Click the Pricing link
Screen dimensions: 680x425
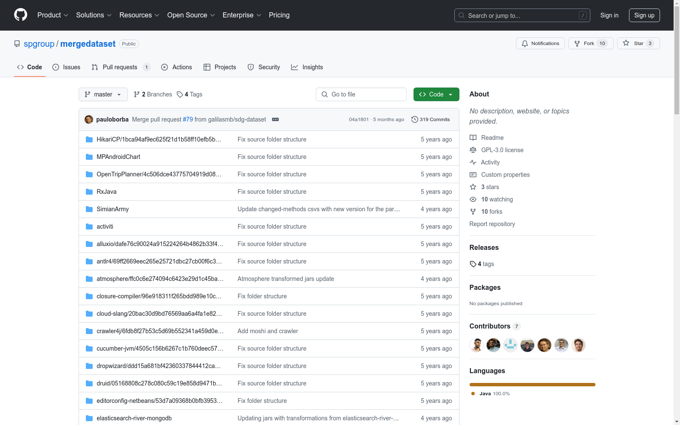279,15
